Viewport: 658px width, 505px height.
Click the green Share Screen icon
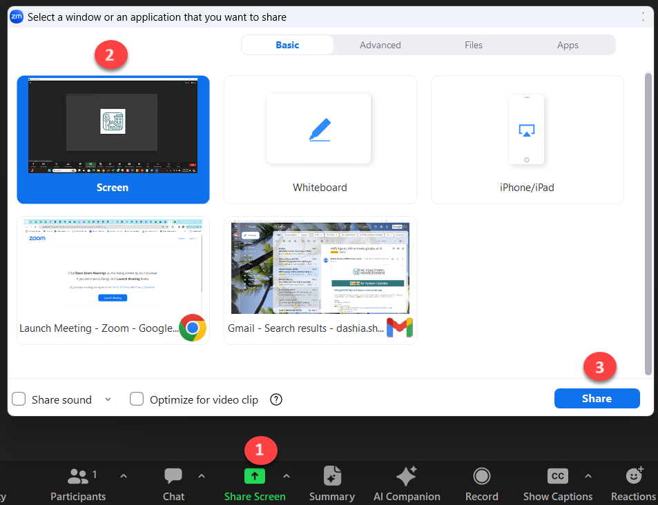(x=255, y=475)
